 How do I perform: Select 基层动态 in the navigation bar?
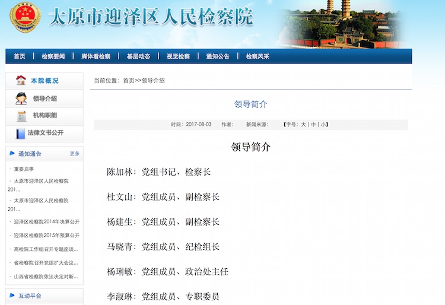click(x=138, y=56)
